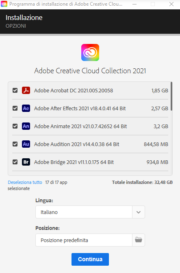
Task: Click the installer title bar app icon
Action: click(4, 4)
